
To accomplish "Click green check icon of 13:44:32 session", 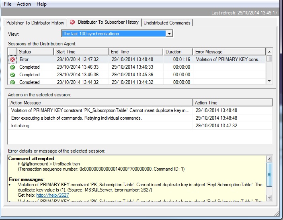I will [12, 82].
